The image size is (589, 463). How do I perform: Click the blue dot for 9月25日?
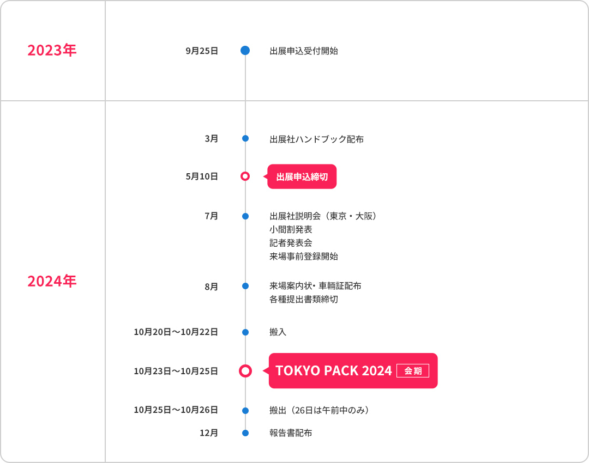click(x=245, y=50)
